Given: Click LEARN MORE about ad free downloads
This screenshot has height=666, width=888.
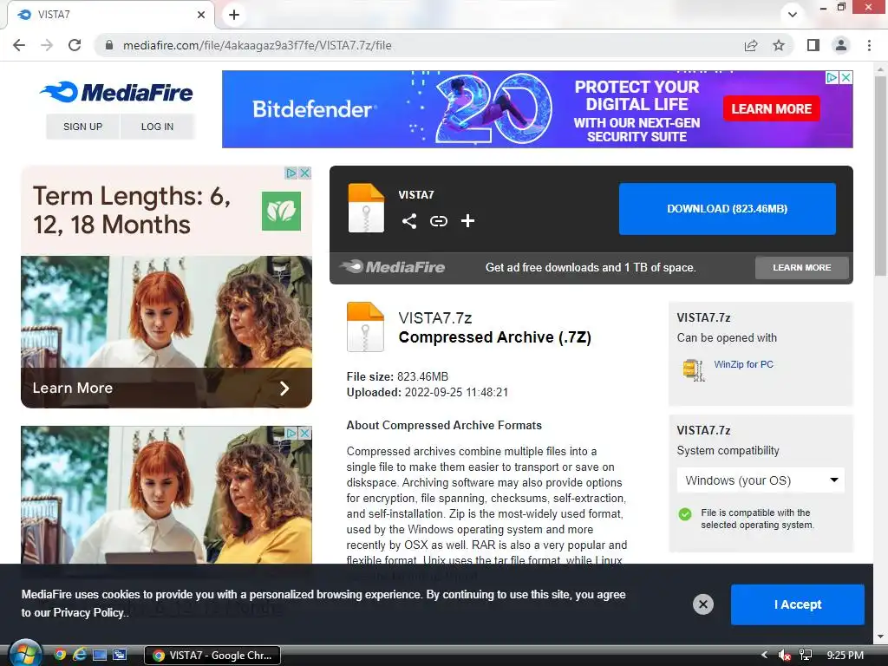Looking at the screenshot, I should click(802, 267).
